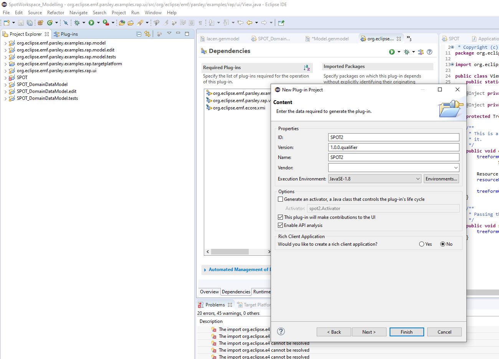
Task: Click the < Back button
Action: pyautogui.click(x=334, y=332)
